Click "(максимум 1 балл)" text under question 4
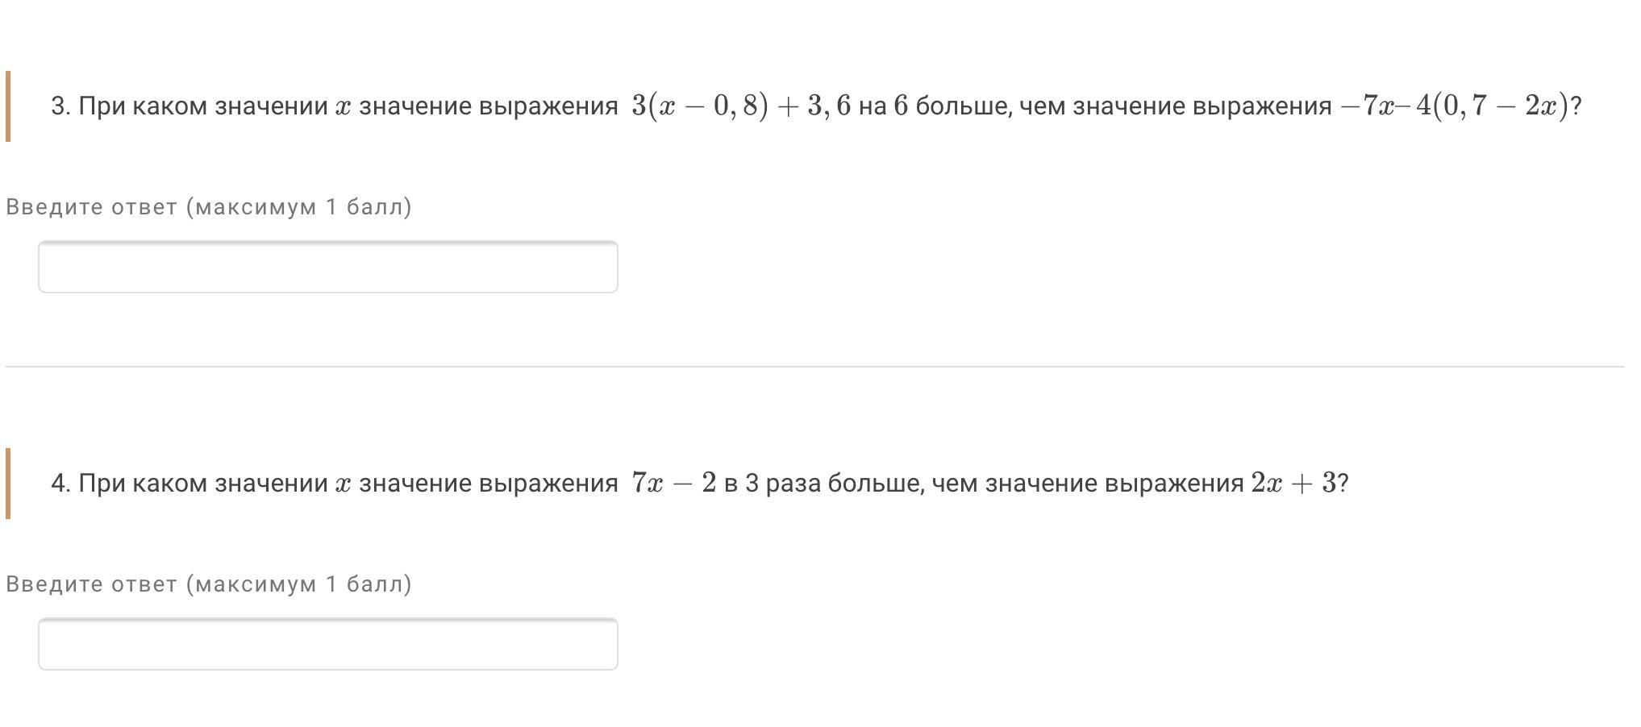 298,584
